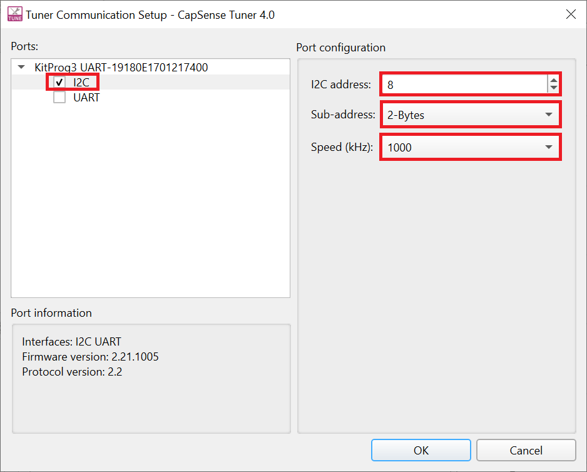Close the Tuner Communication Setup dialog
Viewport: 587px width, 472px height.
[x=571, y=14]
